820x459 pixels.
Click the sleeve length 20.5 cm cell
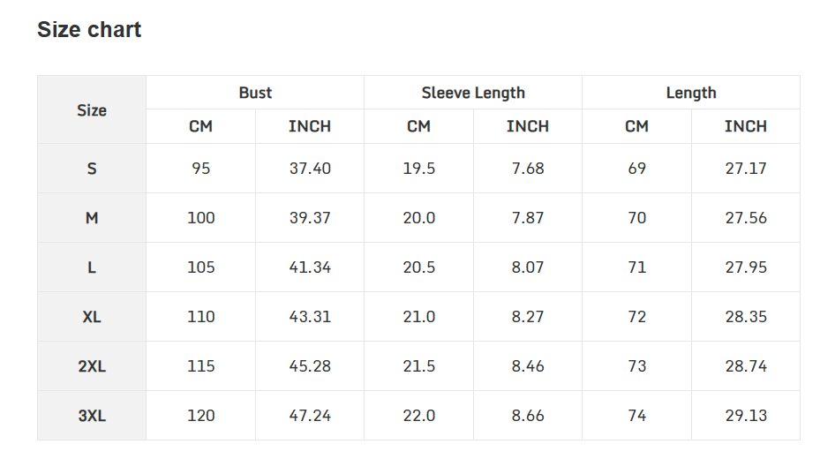tap(419, 267)
